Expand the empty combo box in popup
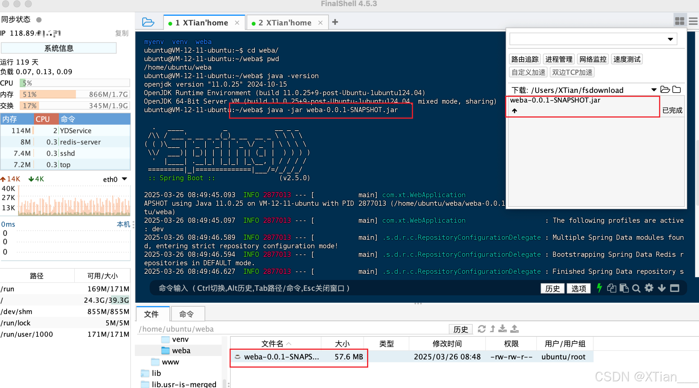This screenshot has height=388, width=699. click(x=670, y=39)
